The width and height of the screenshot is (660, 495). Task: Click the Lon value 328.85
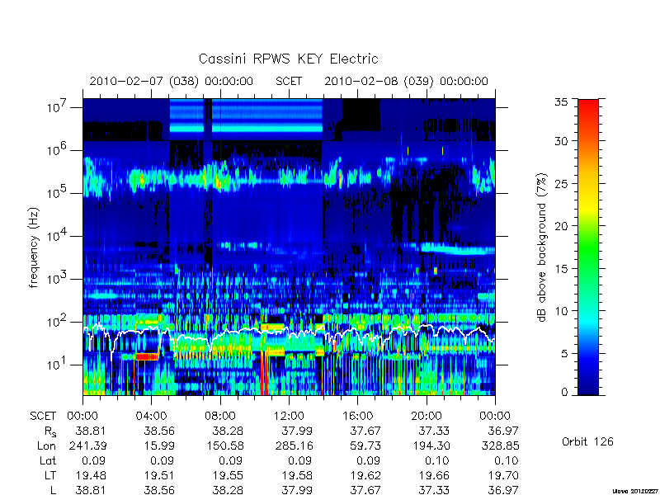click(x=500, y=445)
